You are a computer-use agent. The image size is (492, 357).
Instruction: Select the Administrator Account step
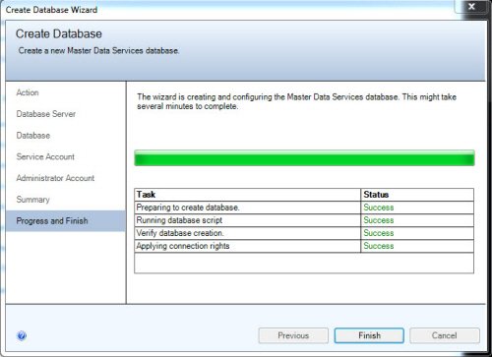tap(55, 178)
